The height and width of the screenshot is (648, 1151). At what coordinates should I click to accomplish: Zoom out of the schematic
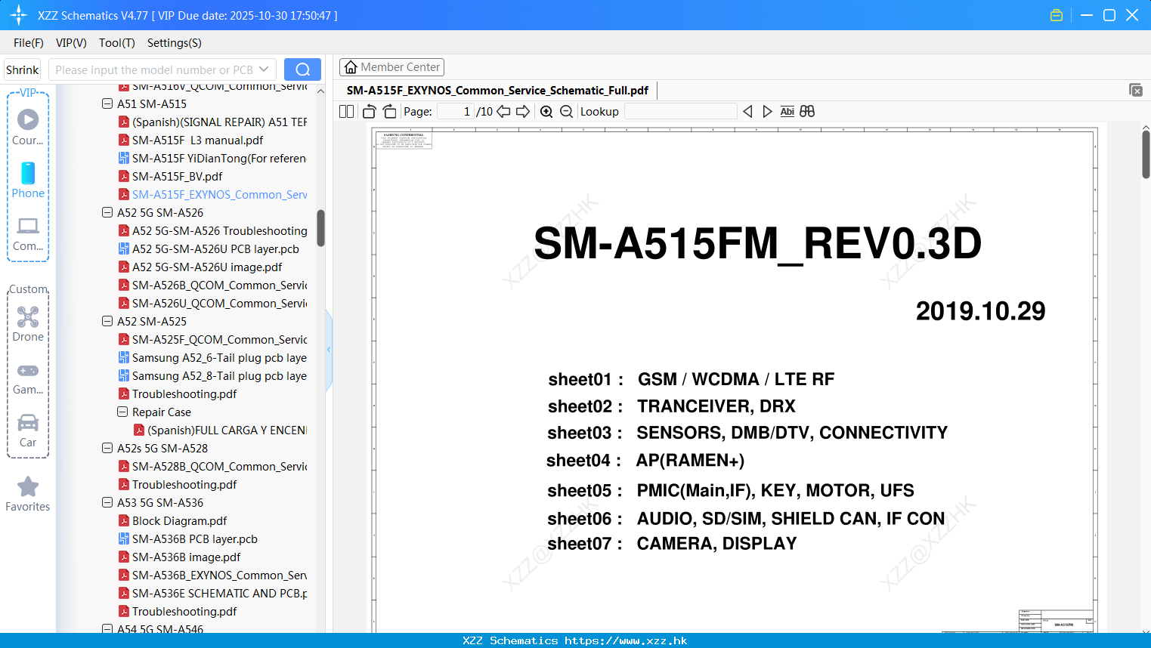pyautogui.click(x=566, y=112)
